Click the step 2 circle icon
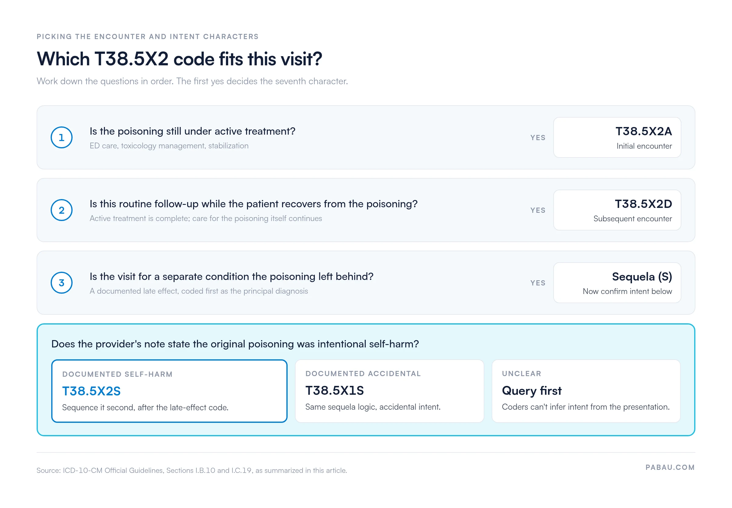 tap(61, 210)
